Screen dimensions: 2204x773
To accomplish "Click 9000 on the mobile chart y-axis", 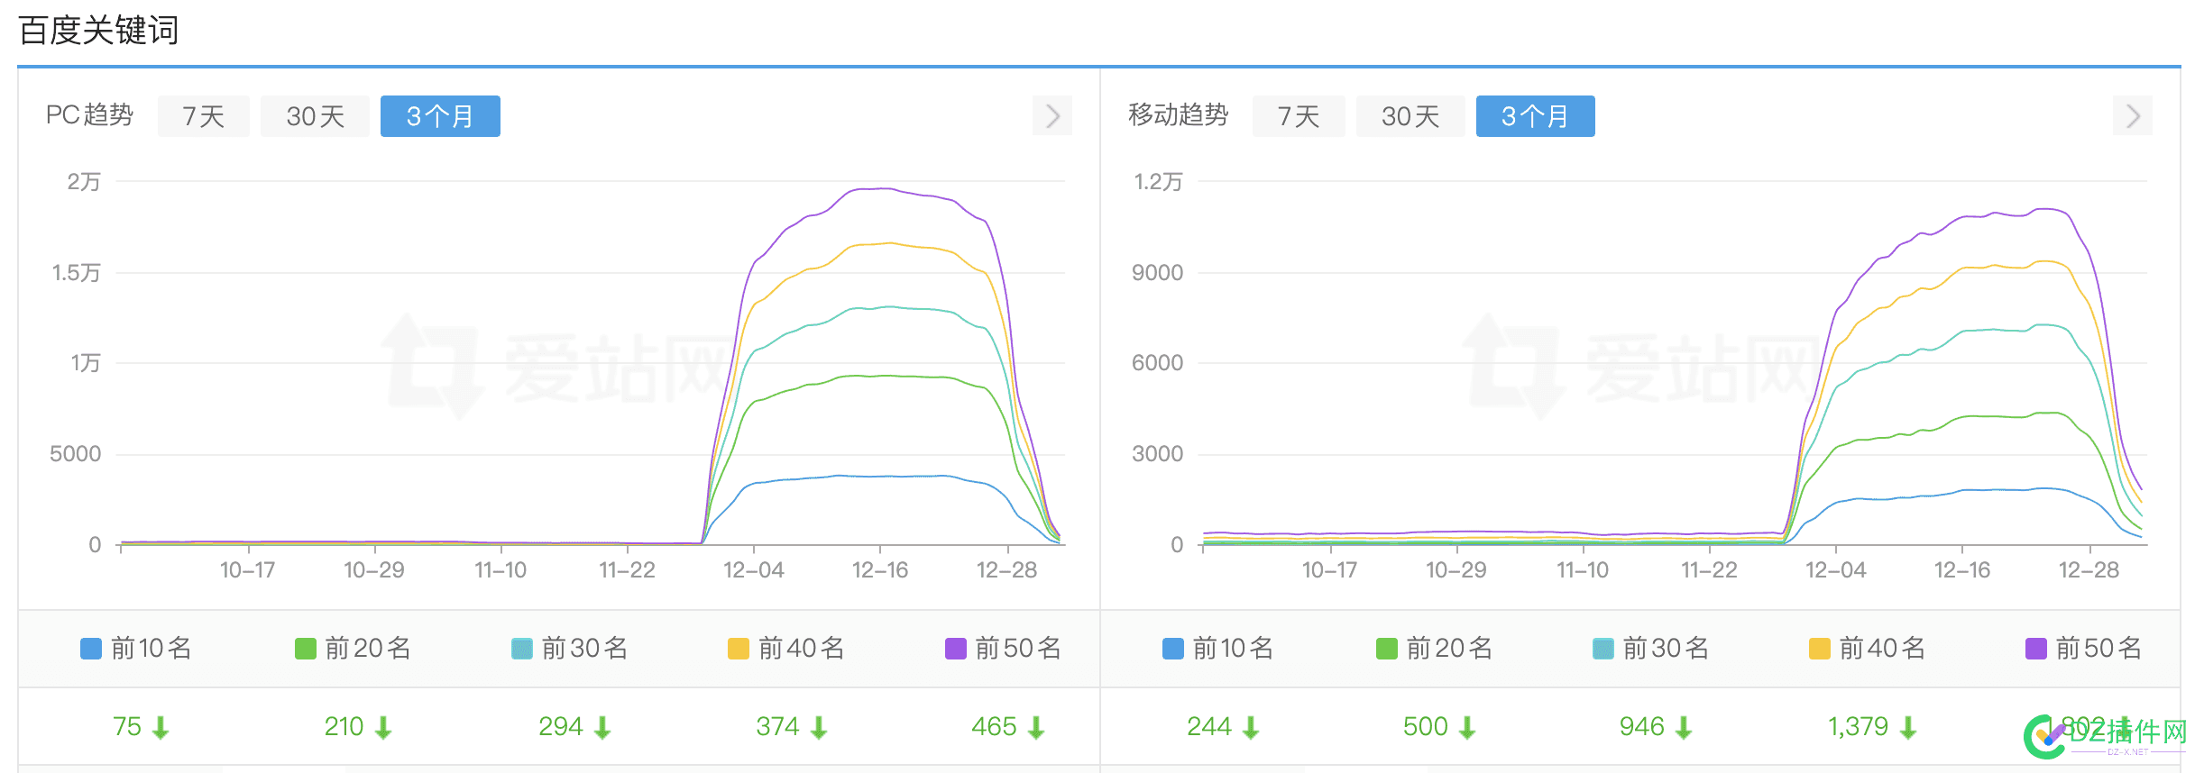I will [x=1157, y=273].
